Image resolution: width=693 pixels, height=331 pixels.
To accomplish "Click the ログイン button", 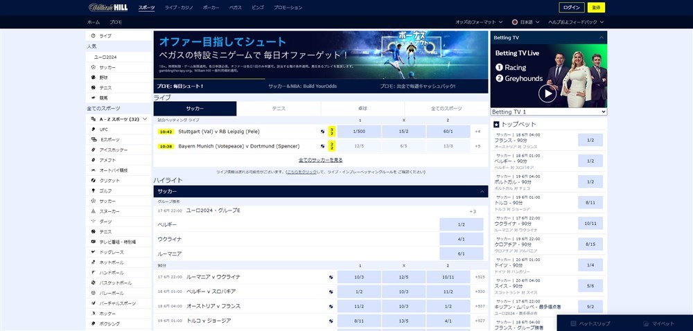I will pos(572,8).
